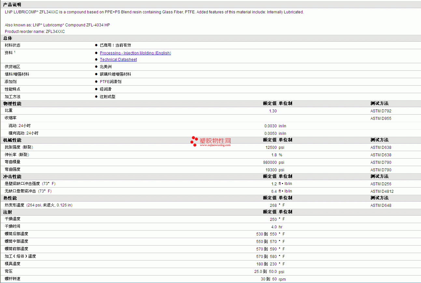
Task: Click the 资料 row label
Action: [x=9, y=53]
